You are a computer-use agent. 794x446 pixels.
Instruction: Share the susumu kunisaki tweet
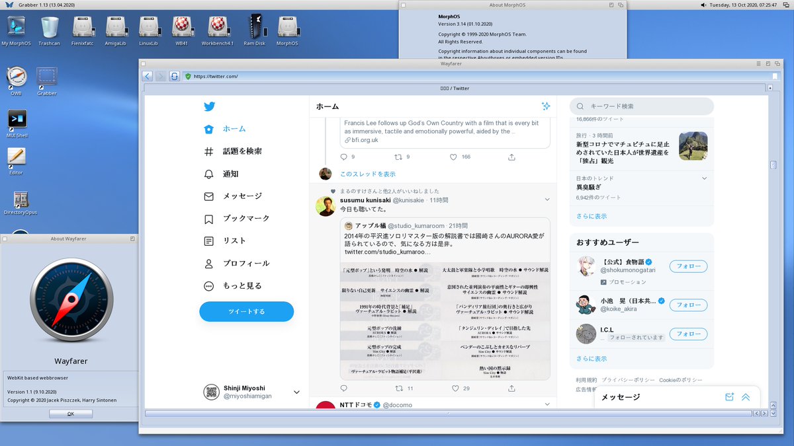[x=511, y=389]
